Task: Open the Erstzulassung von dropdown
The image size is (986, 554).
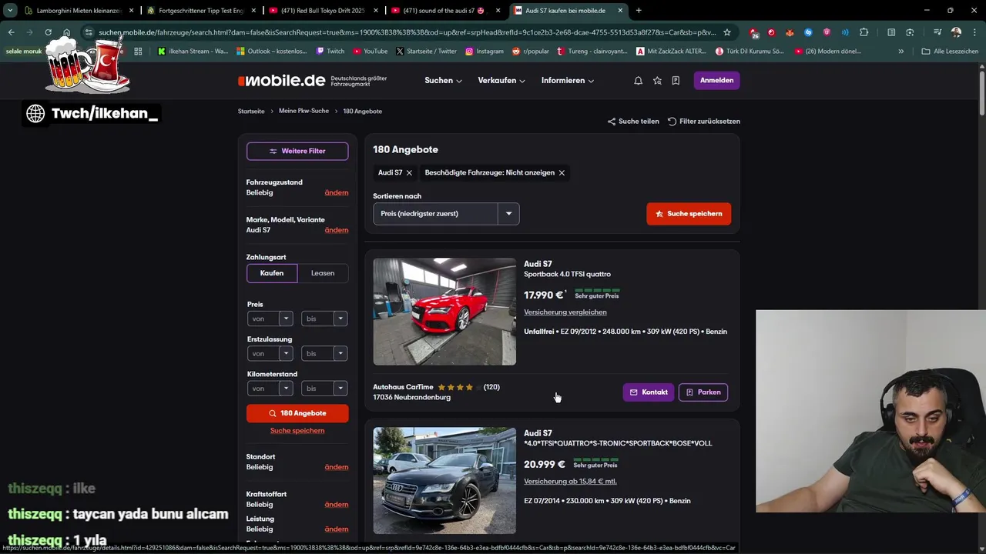Action: coord(270,354)
